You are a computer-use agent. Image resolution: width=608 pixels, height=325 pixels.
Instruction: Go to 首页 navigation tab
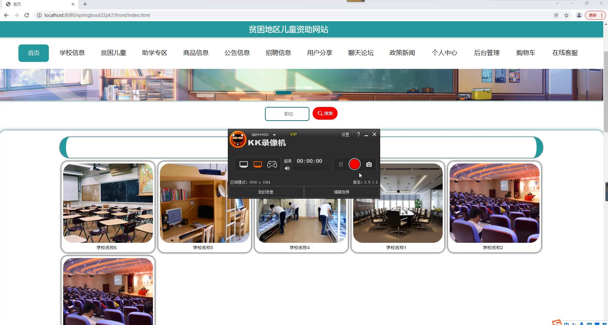34,53
